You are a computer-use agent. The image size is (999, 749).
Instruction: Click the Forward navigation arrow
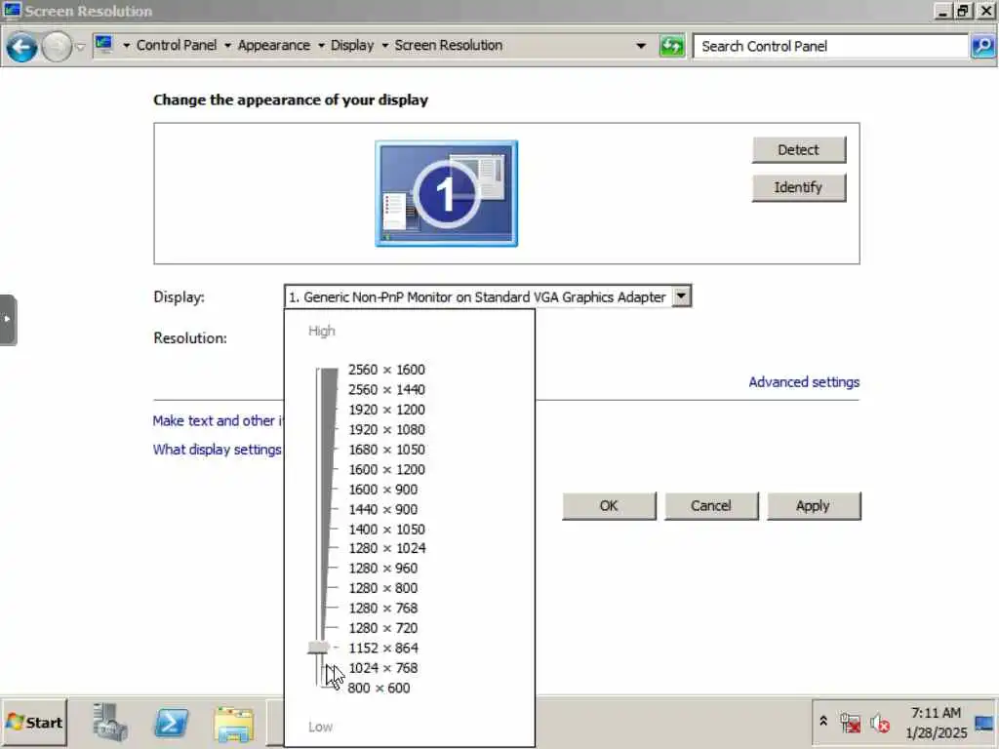pos(57,47)
